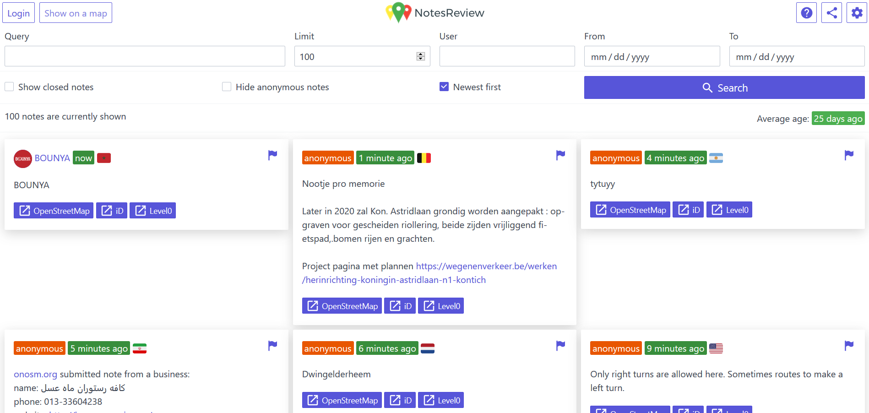Click the Belgium flag icon
The width and height of the screenshot is (869, 413).
pyautogui.click(x=424, y=158)
